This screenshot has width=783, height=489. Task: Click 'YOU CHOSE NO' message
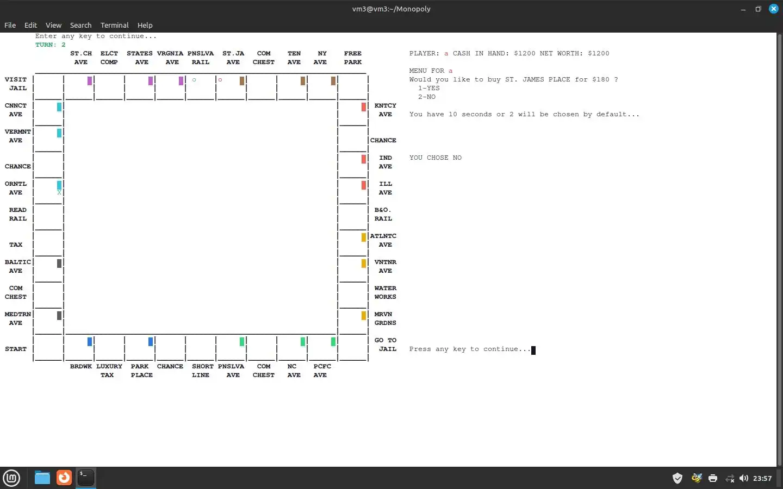(x=436, y=158)
